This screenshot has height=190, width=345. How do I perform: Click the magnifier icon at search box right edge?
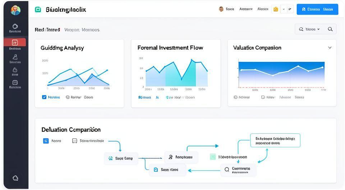[x=330, y=29]
